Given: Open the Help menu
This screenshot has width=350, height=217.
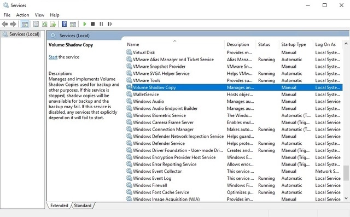Looking at the screenshot, I should [55, 15].
